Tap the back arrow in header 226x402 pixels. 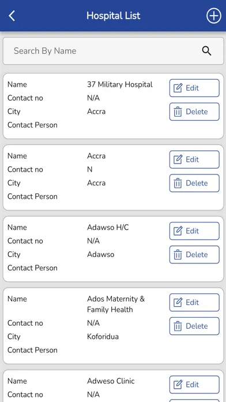click(x=12, y=16)
